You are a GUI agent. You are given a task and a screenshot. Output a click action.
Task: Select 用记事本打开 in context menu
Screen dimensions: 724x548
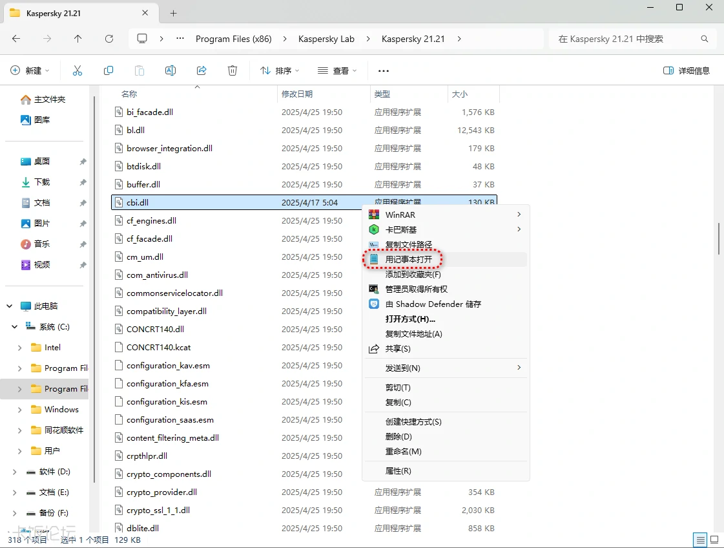408,259
